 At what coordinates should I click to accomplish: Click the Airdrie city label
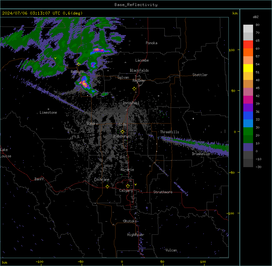pos(127,170)
